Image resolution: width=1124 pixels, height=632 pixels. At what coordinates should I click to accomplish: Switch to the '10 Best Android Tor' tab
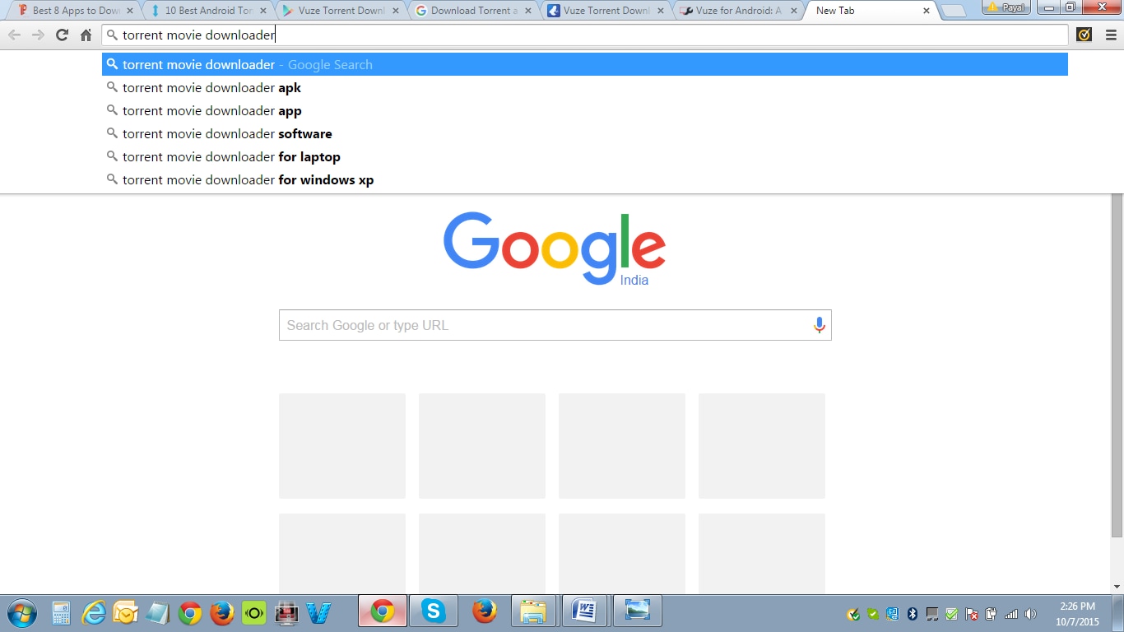pyautogui.click(x=208, y=11)
